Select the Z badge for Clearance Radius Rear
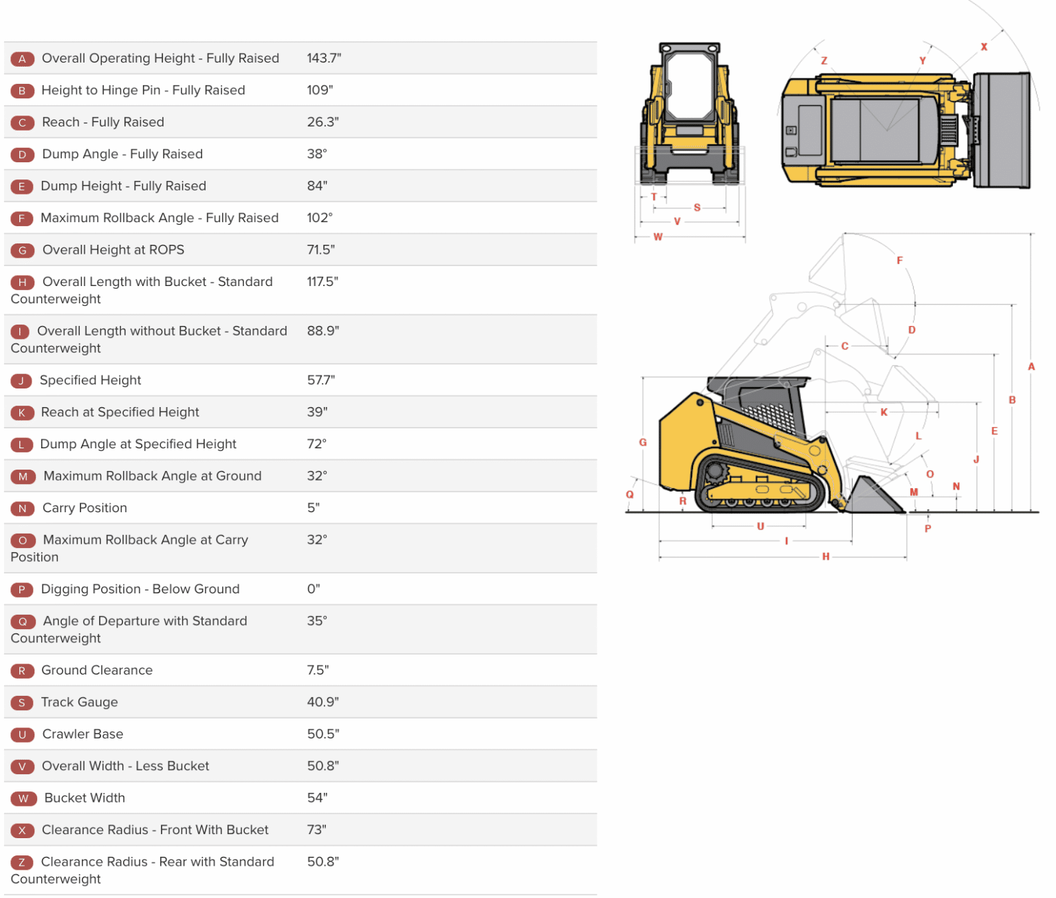The width and height of the screenshot is (1056, 898). 22,862
